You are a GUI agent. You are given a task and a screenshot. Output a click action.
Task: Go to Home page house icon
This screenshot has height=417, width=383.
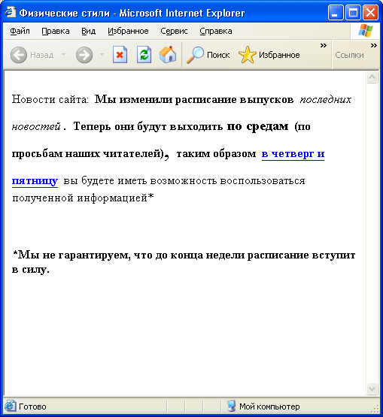[x=168, y=55]
